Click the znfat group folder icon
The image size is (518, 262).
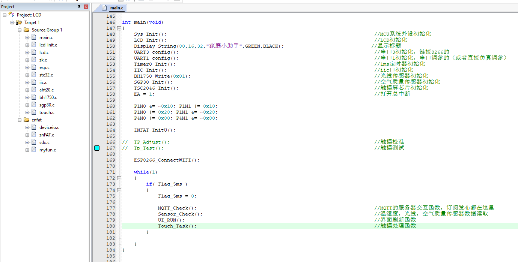[26, 120]
